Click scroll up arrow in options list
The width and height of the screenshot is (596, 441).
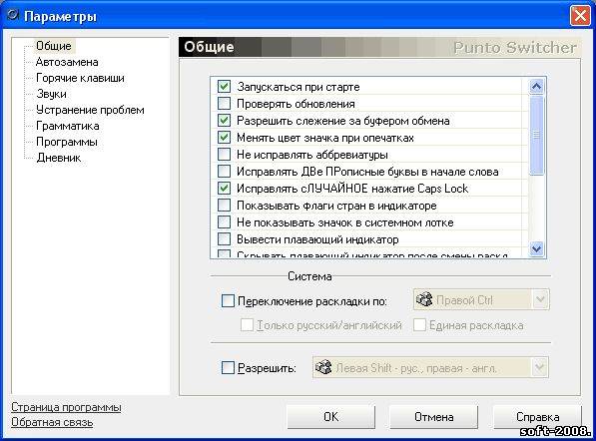[x=536, y=87]
